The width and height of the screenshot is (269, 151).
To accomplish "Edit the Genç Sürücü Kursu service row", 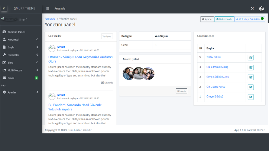I will (251, 77).
